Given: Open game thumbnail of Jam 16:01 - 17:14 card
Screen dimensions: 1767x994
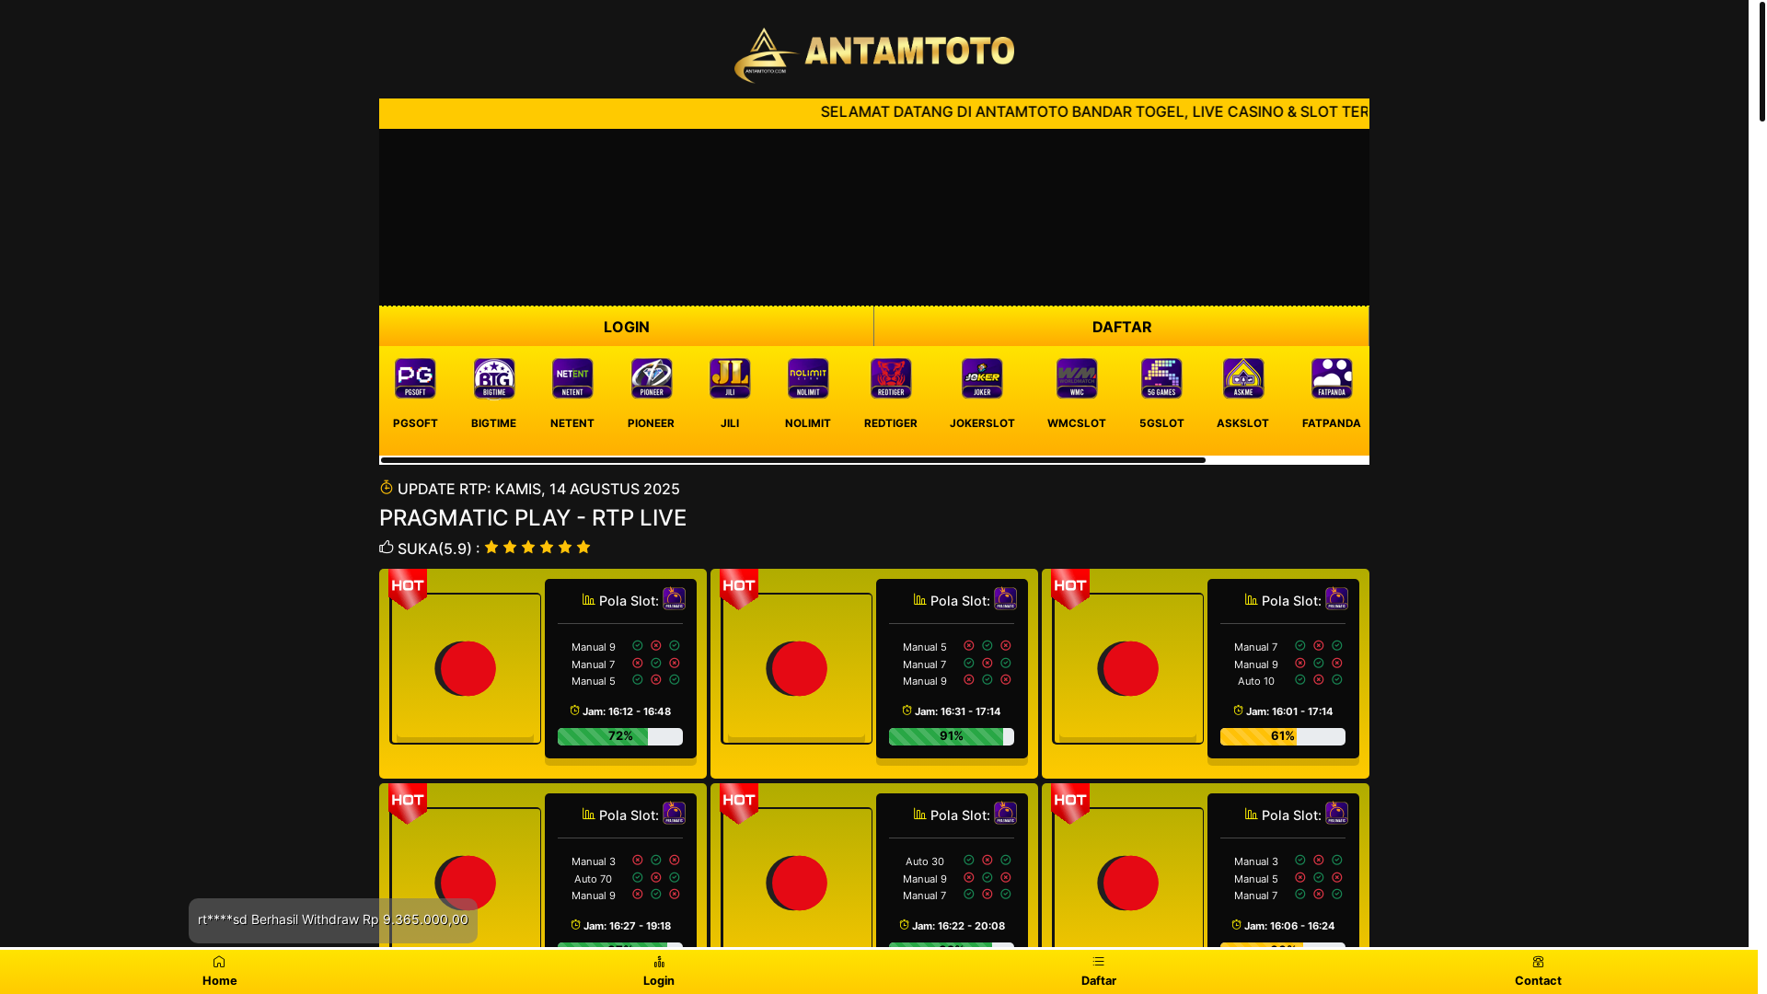Looking at the screenshot, I should 1128,669.
